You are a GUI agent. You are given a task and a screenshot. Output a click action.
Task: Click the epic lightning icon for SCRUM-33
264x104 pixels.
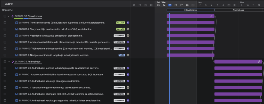point(13,16)
